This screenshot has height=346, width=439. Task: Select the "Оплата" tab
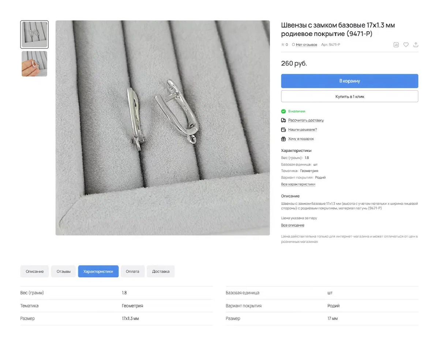pos(132,271)
